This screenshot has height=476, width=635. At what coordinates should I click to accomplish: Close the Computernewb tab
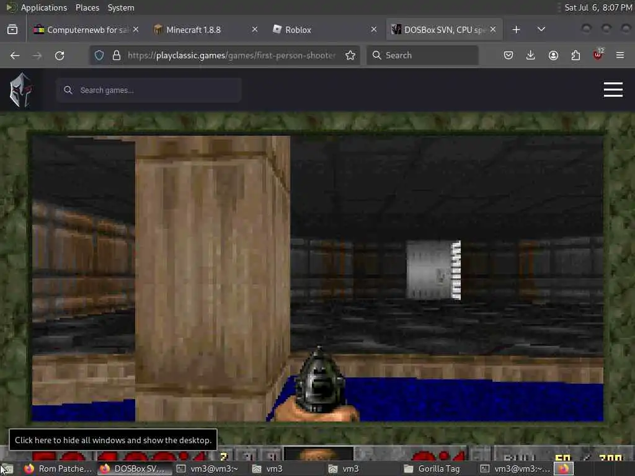[136, 29]
